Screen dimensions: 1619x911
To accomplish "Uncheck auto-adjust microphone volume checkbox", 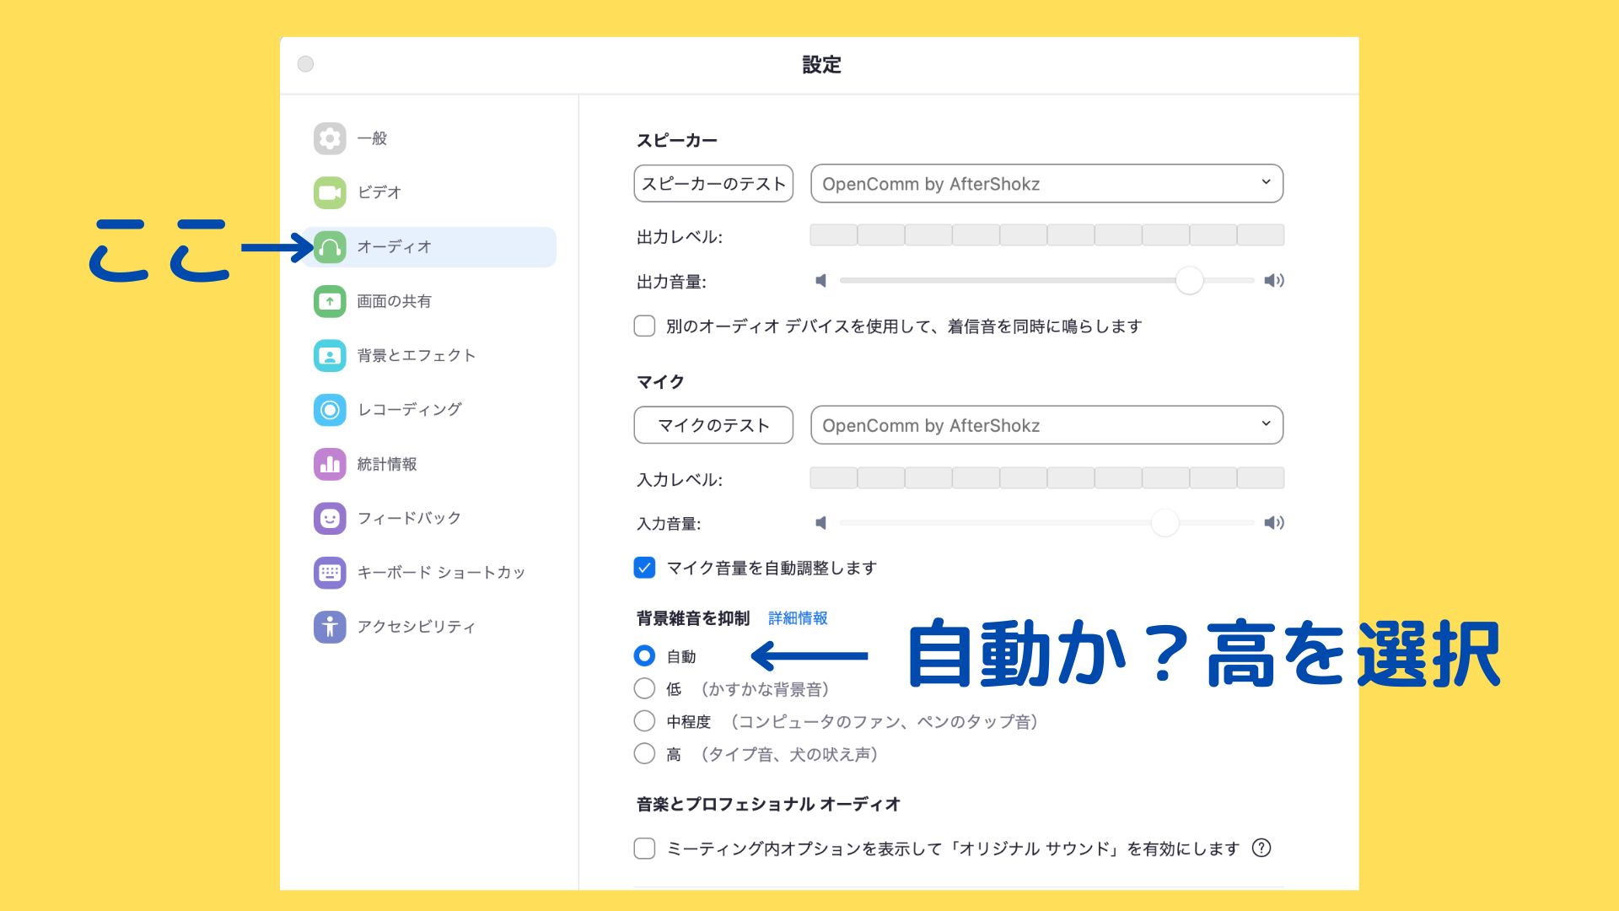I will tap(644, 568).
